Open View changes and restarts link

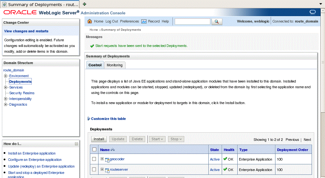click(26, 31)
